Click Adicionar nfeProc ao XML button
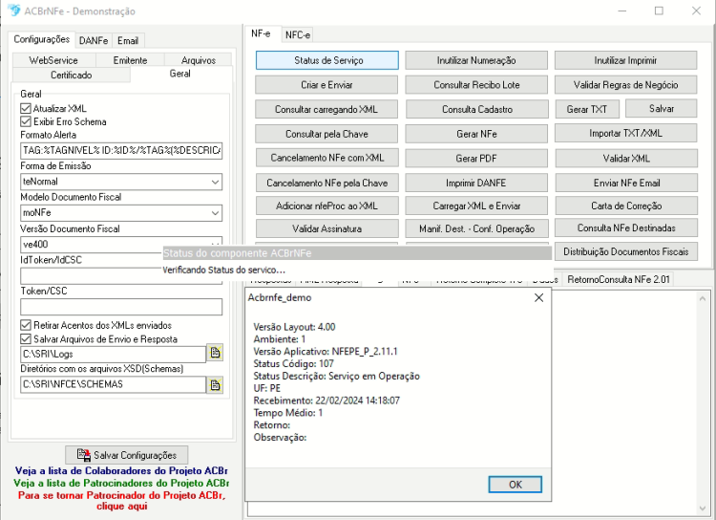 pos(326,206)
